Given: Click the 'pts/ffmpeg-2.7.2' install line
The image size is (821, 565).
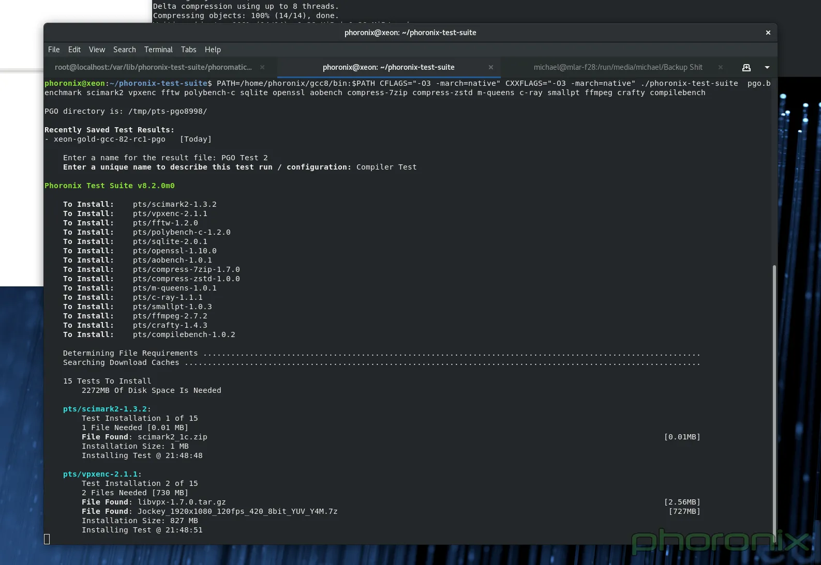Looking at the screenshot, I should point(135,316).
